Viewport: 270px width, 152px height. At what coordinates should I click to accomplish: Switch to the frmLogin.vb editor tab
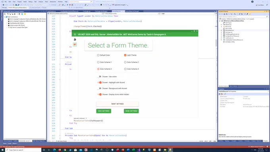(x=87, y=12)
